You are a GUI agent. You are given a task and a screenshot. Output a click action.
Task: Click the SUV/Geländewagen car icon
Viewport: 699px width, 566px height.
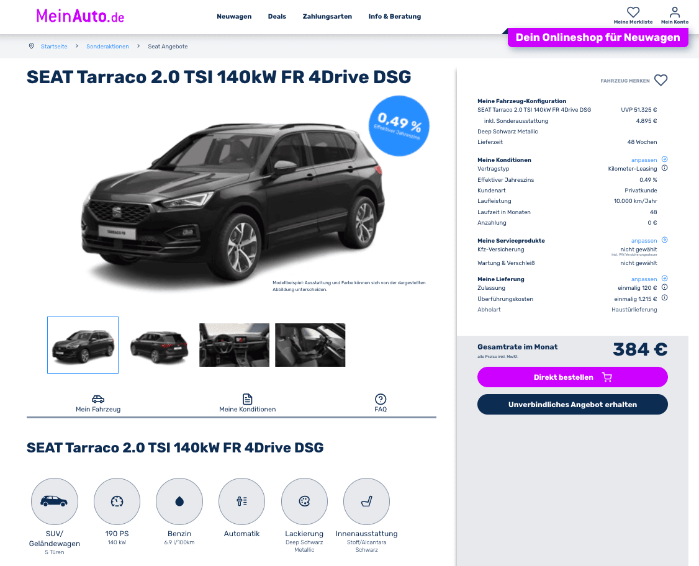coord(55,501)
